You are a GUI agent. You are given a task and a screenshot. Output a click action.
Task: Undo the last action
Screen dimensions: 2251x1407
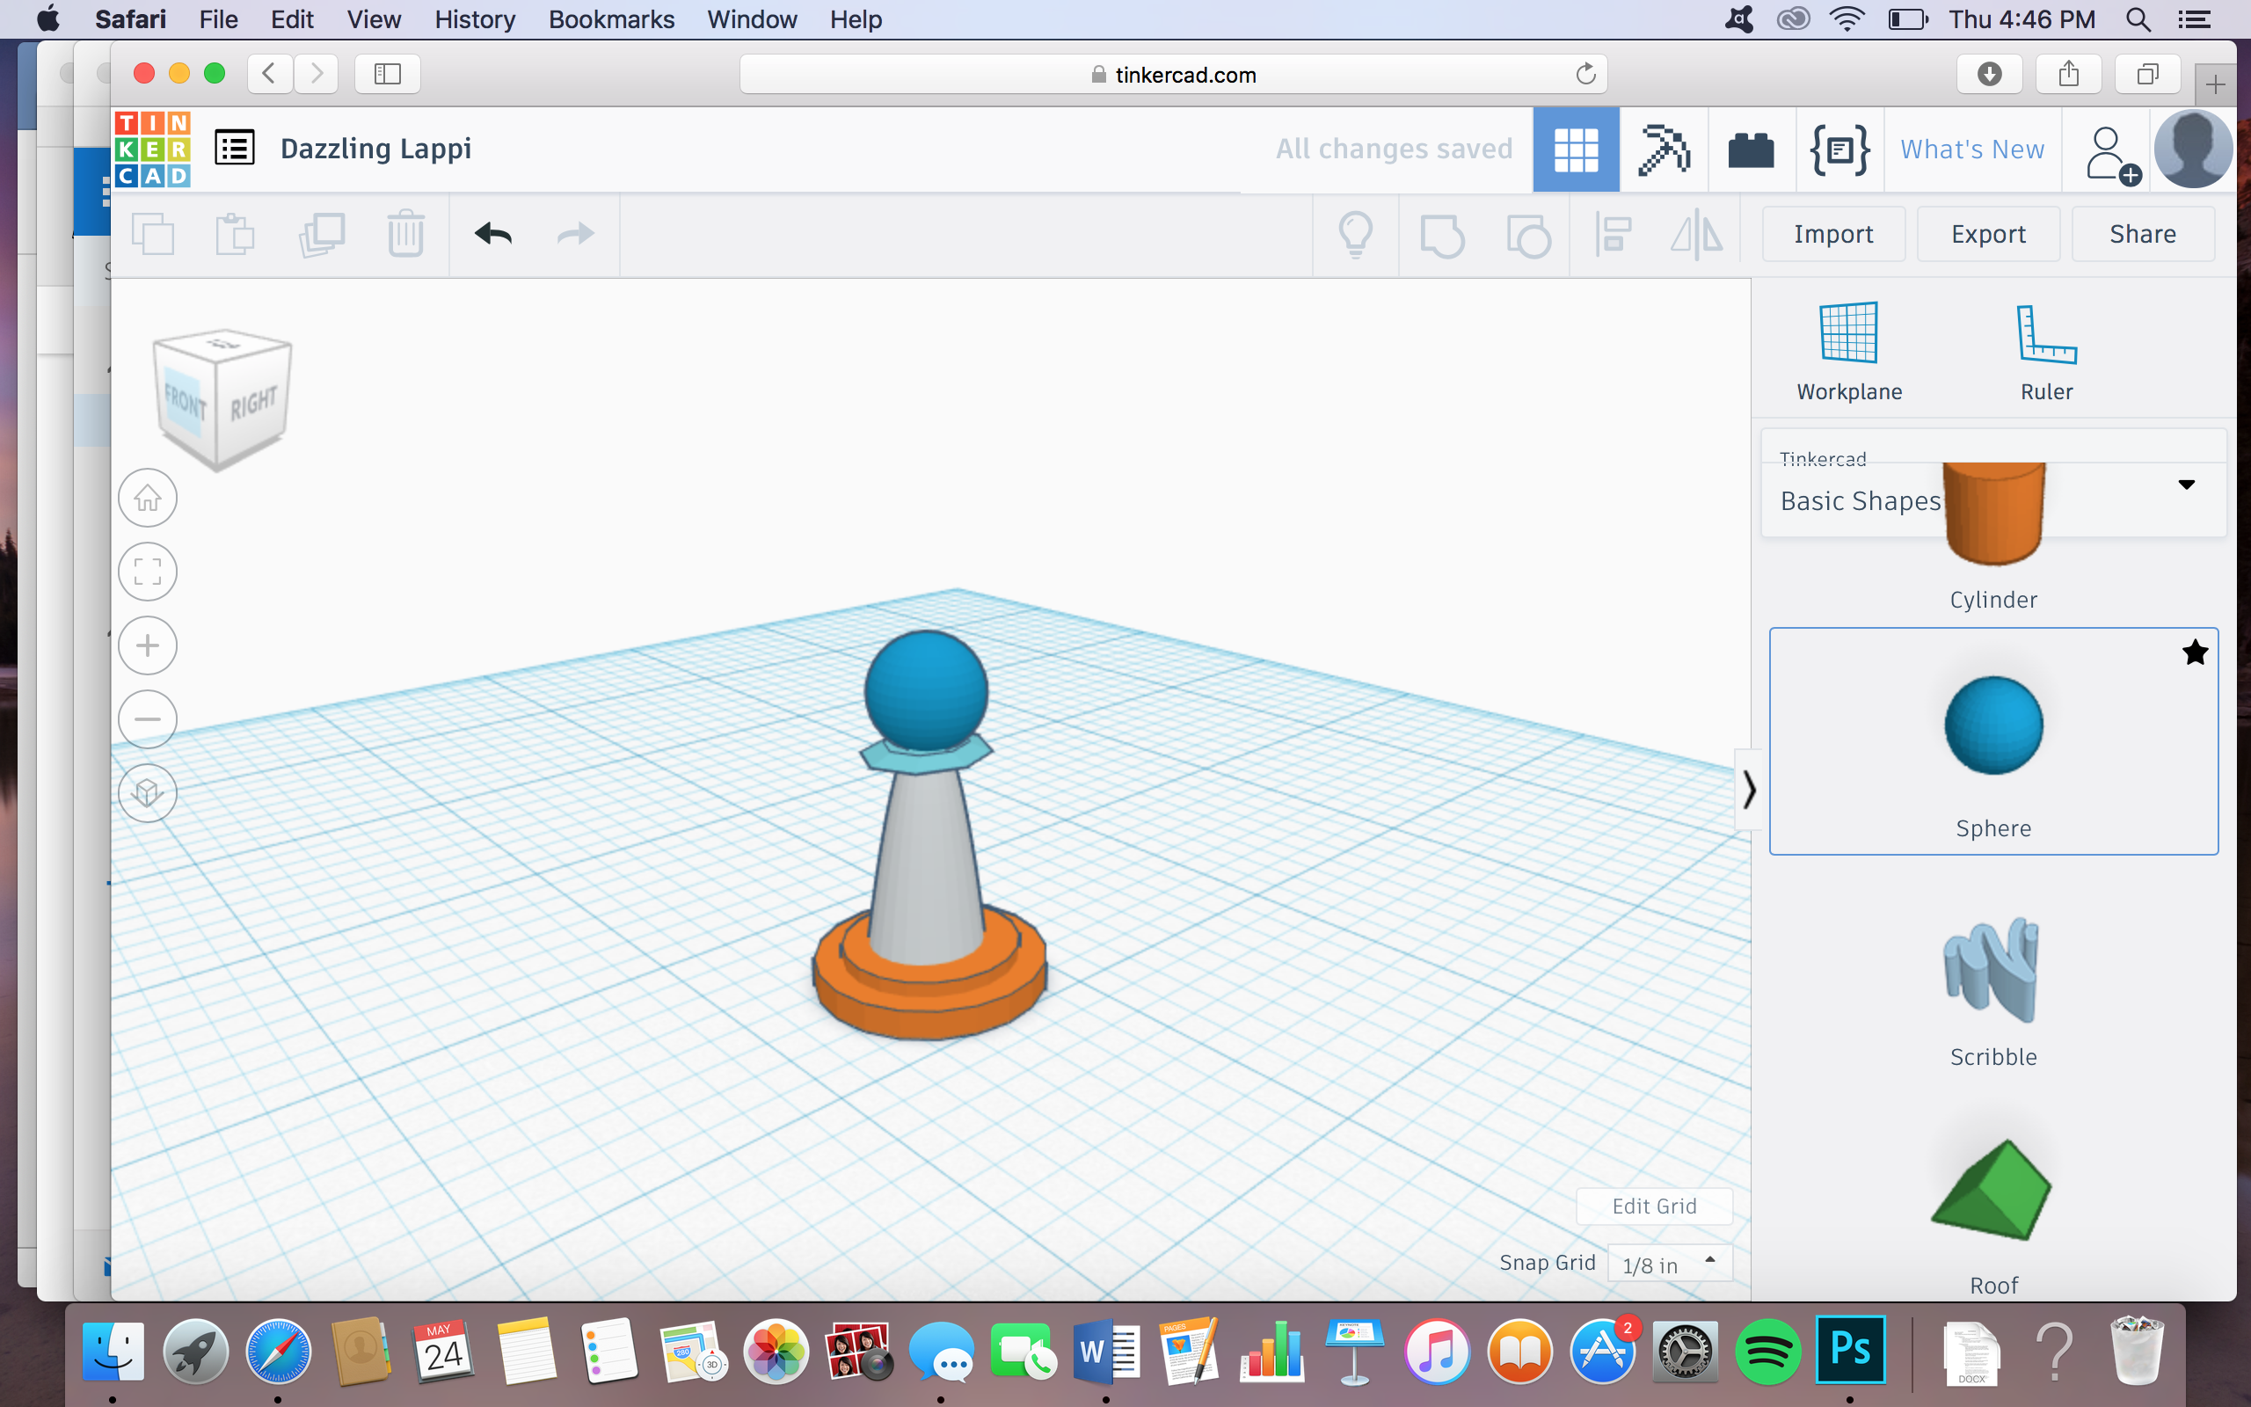coord(493,234)
